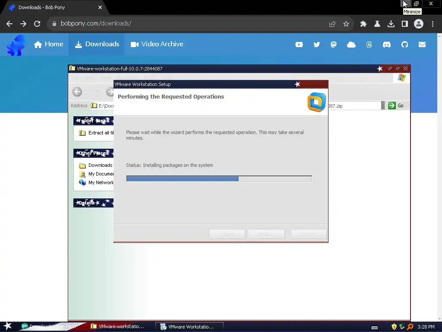442x332 pixels.
Task: Click the browser back arrow
Action: click(9, 24)
